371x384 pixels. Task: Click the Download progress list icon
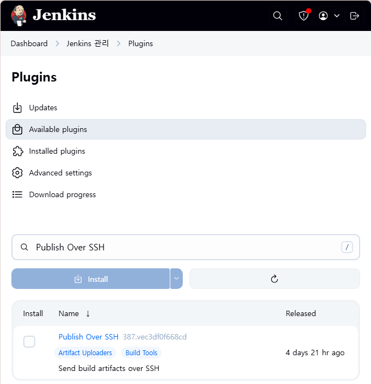[17, 194]
